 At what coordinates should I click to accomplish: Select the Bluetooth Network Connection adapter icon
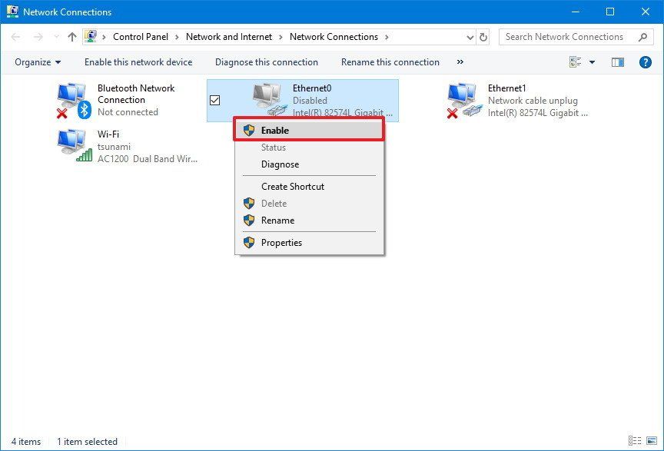[73, 98]
